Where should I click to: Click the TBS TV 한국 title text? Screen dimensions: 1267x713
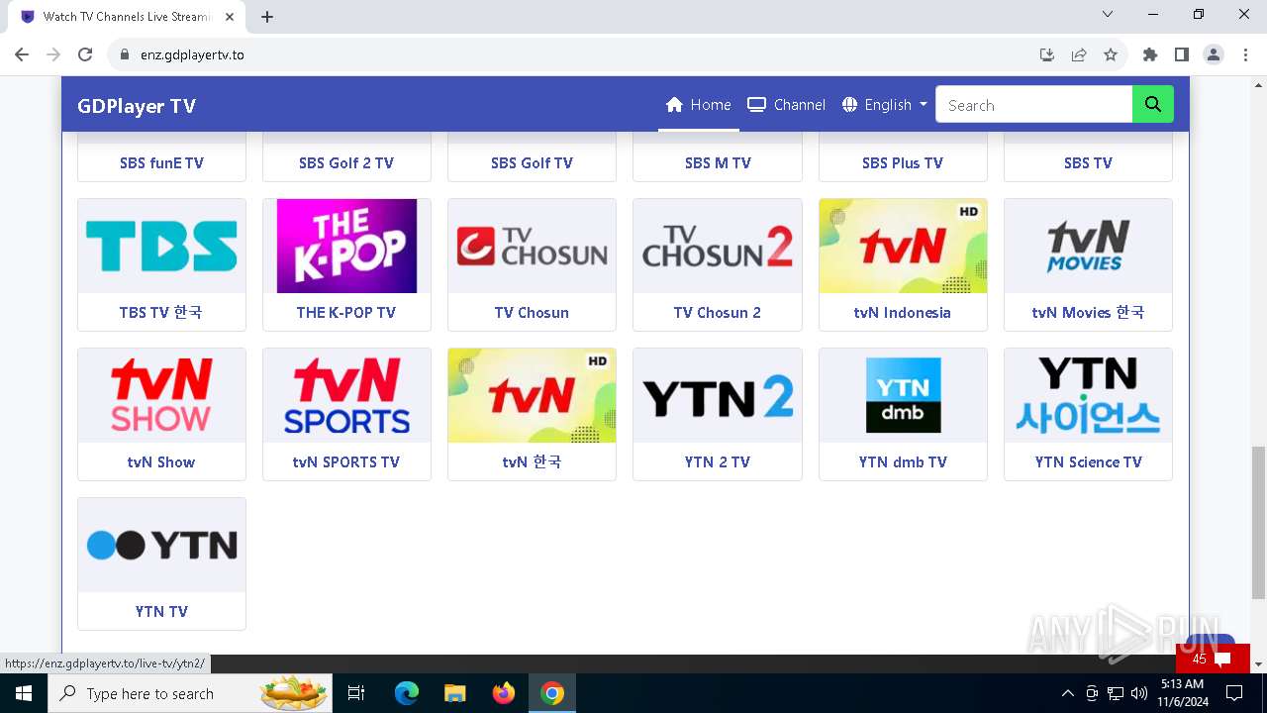[x=161, y=313]
